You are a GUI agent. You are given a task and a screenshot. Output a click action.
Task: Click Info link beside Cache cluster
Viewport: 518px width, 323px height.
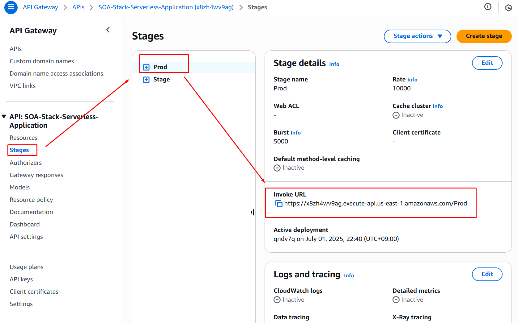click(x=438, y=106)
